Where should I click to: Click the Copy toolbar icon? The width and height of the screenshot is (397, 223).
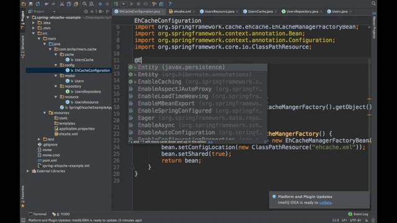pos(69,4)
